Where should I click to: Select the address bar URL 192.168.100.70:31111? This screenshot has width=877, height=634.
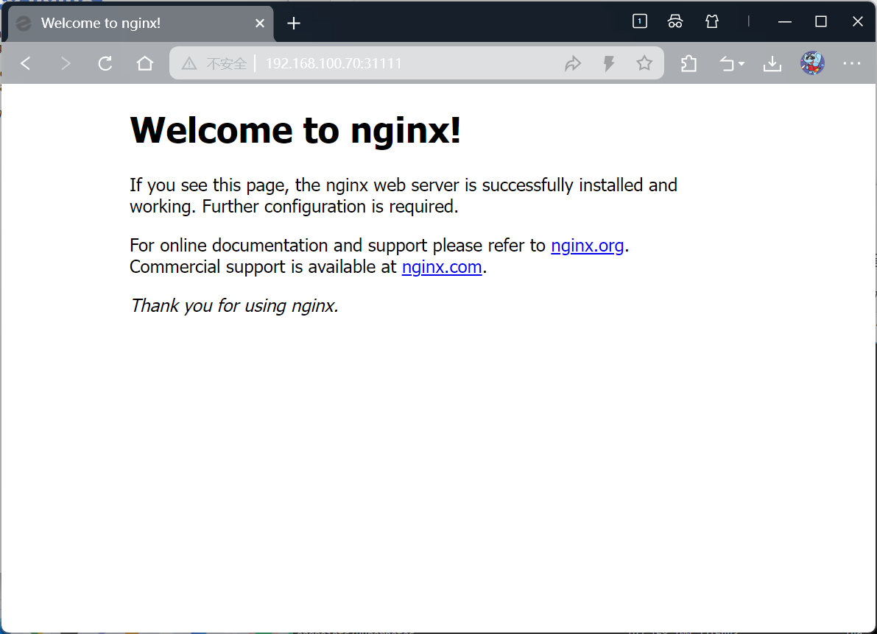coord(334,64)
